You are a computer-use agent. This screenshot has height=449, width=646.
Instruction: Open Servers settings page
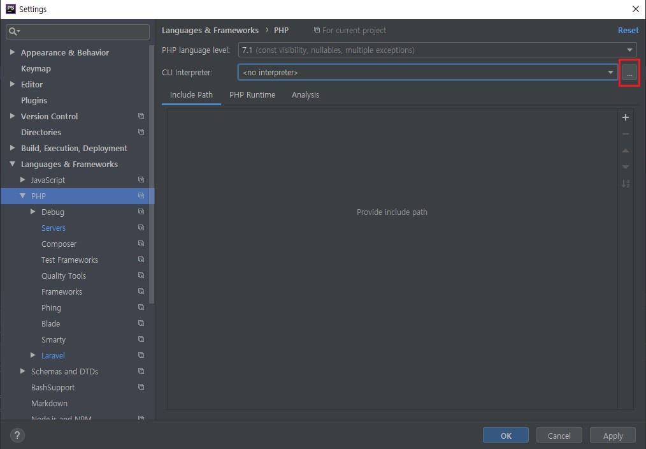click(53, 228)
